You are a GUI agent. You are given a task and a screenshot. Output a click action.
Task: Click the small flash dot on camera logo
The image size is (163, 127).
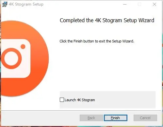click(x=23, y=47)
